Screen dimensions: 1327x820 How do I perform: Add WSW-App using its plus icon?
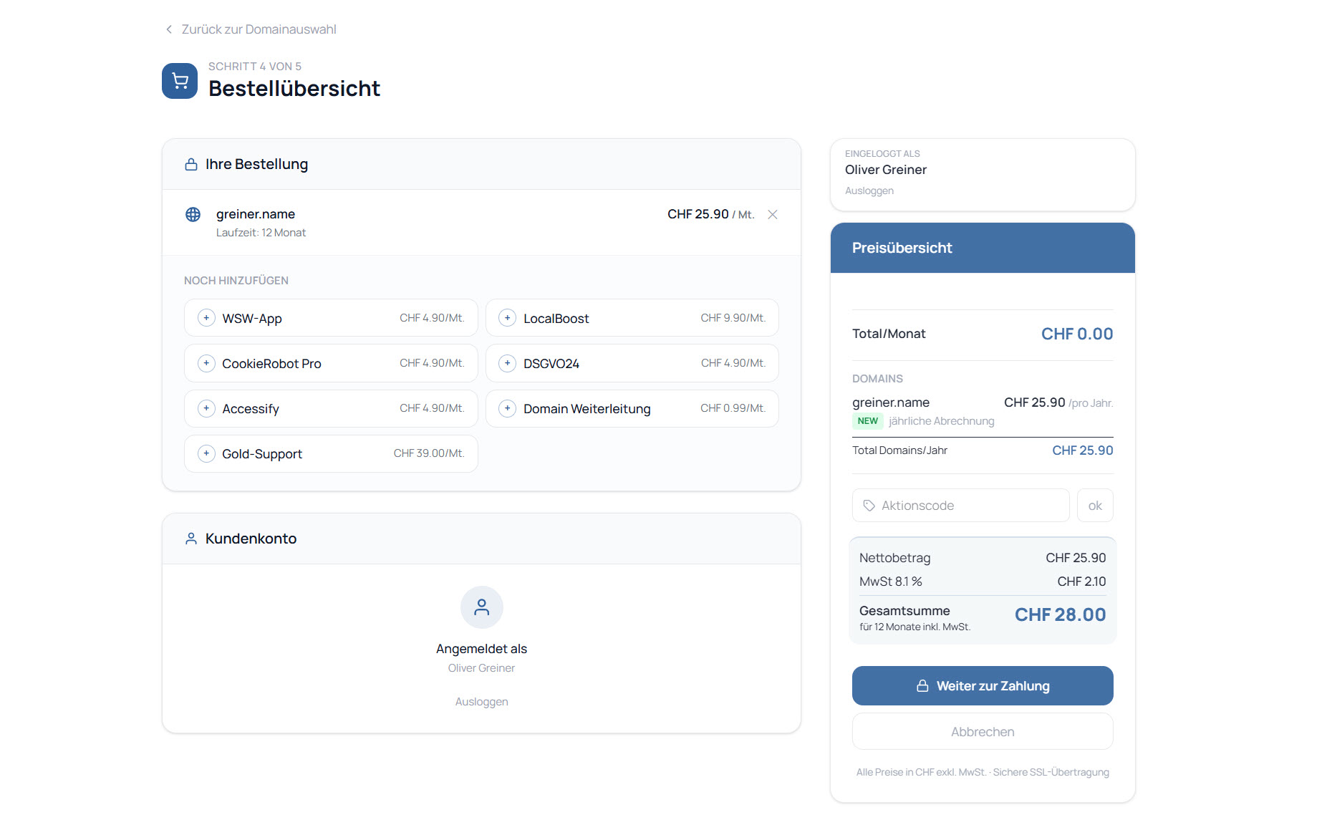click(x=206, y=318)
